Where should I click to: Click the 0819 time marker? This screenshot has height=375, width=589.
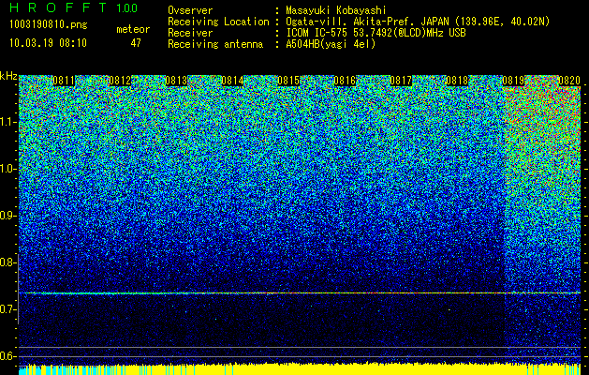(513, 81)
